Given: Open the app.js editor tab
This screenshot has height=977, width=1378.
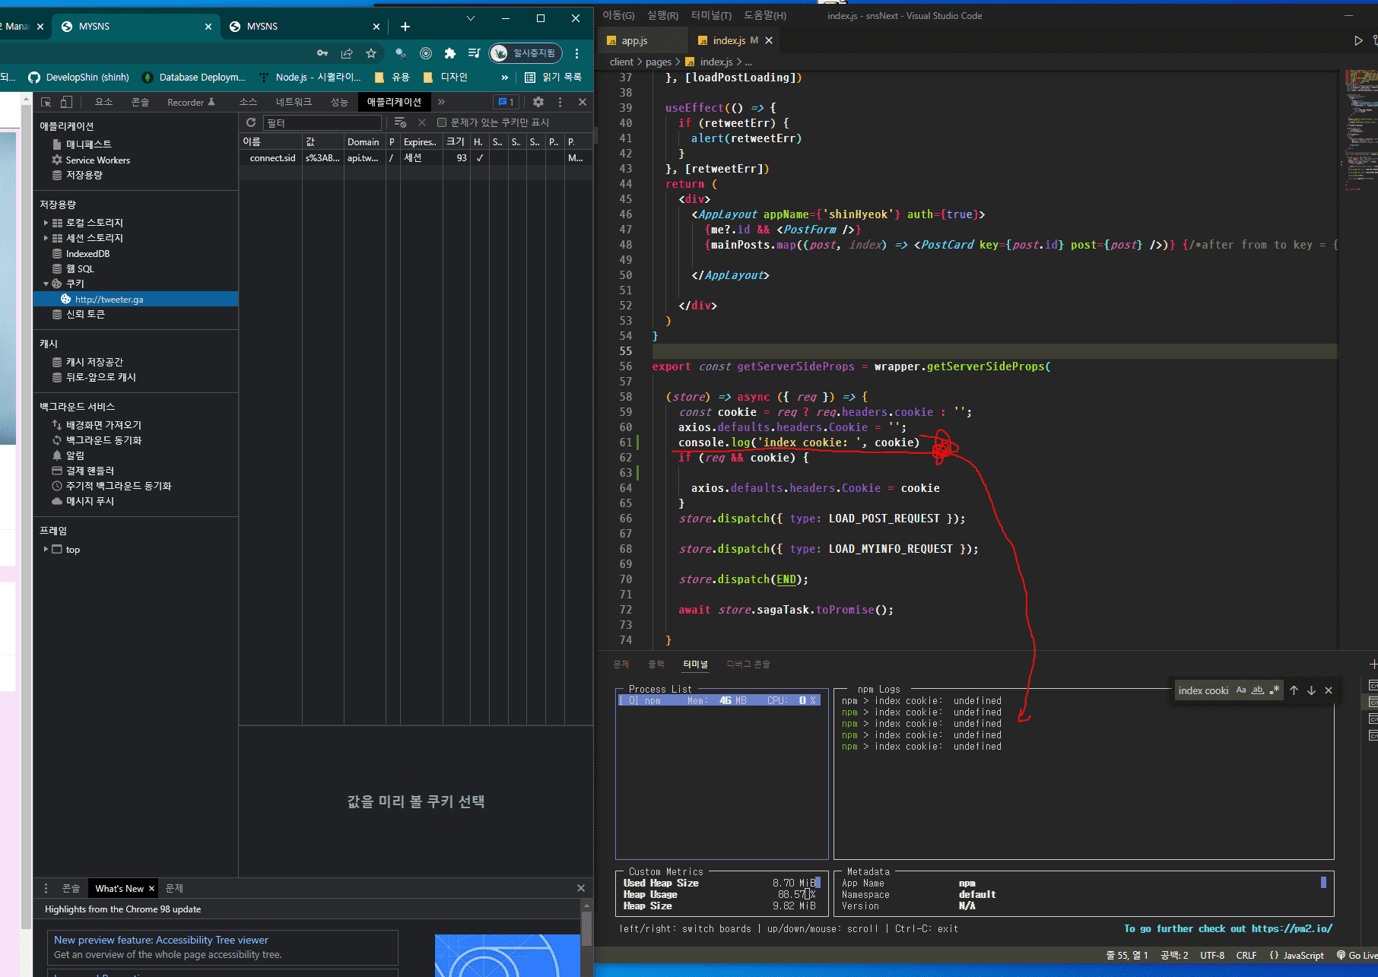Looking at the screenshot, I should point(634,40).
